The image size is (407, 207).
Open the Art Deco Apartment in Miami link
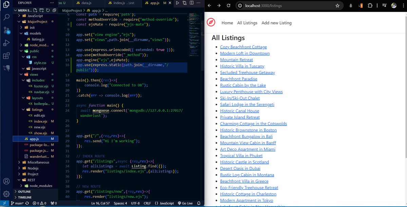tap(248, 149)
